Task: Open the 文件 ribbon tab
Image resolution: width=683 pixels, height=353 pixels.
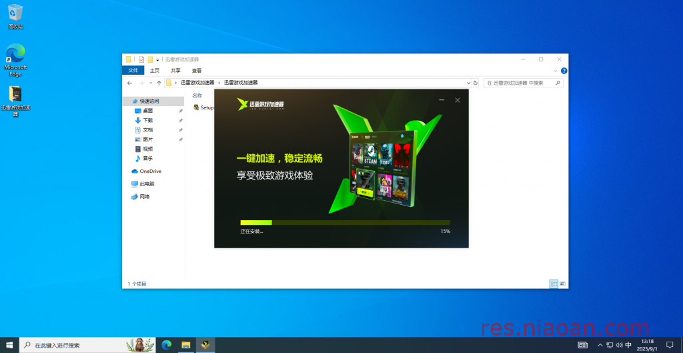Action: tap(133, 71)
